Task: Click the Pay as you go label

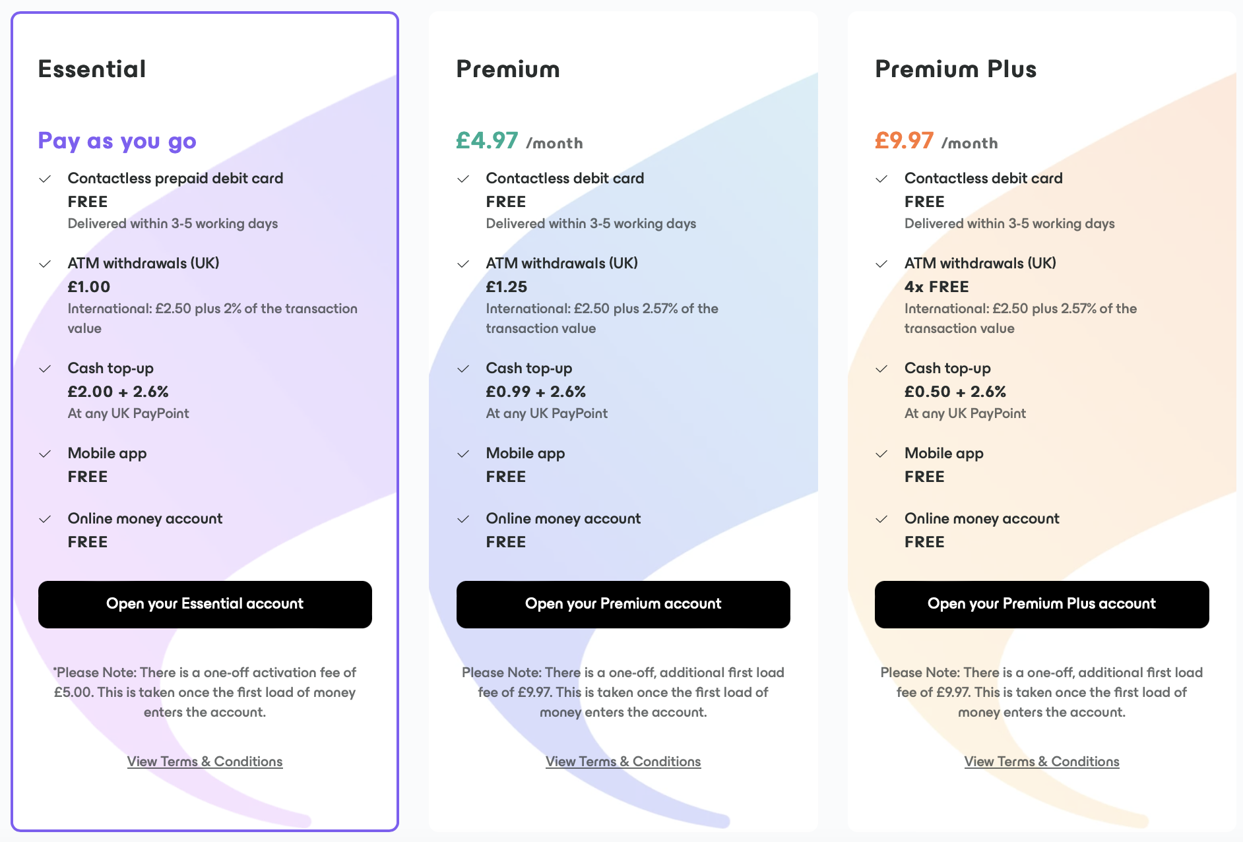Action: [117, 141]
